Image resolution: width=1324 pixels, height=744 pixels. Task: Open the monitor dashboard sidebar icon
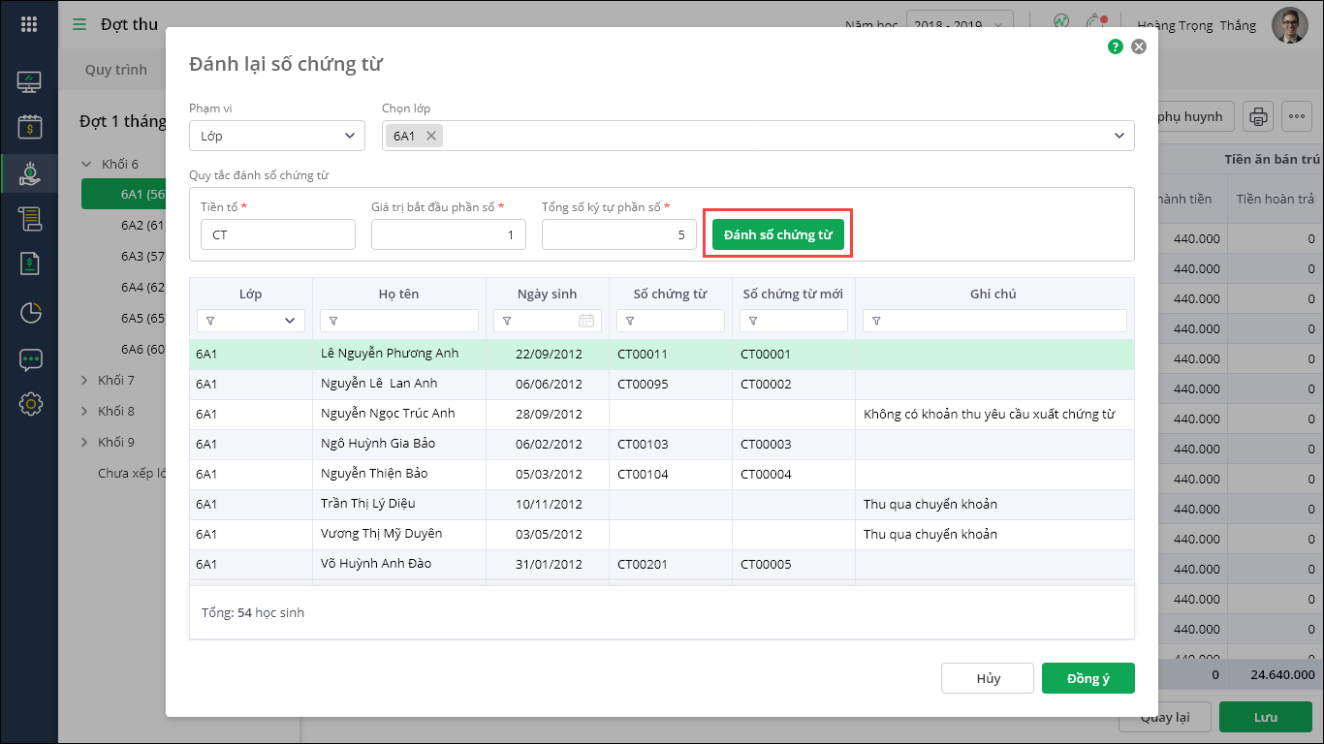click(x=30, y=81)
